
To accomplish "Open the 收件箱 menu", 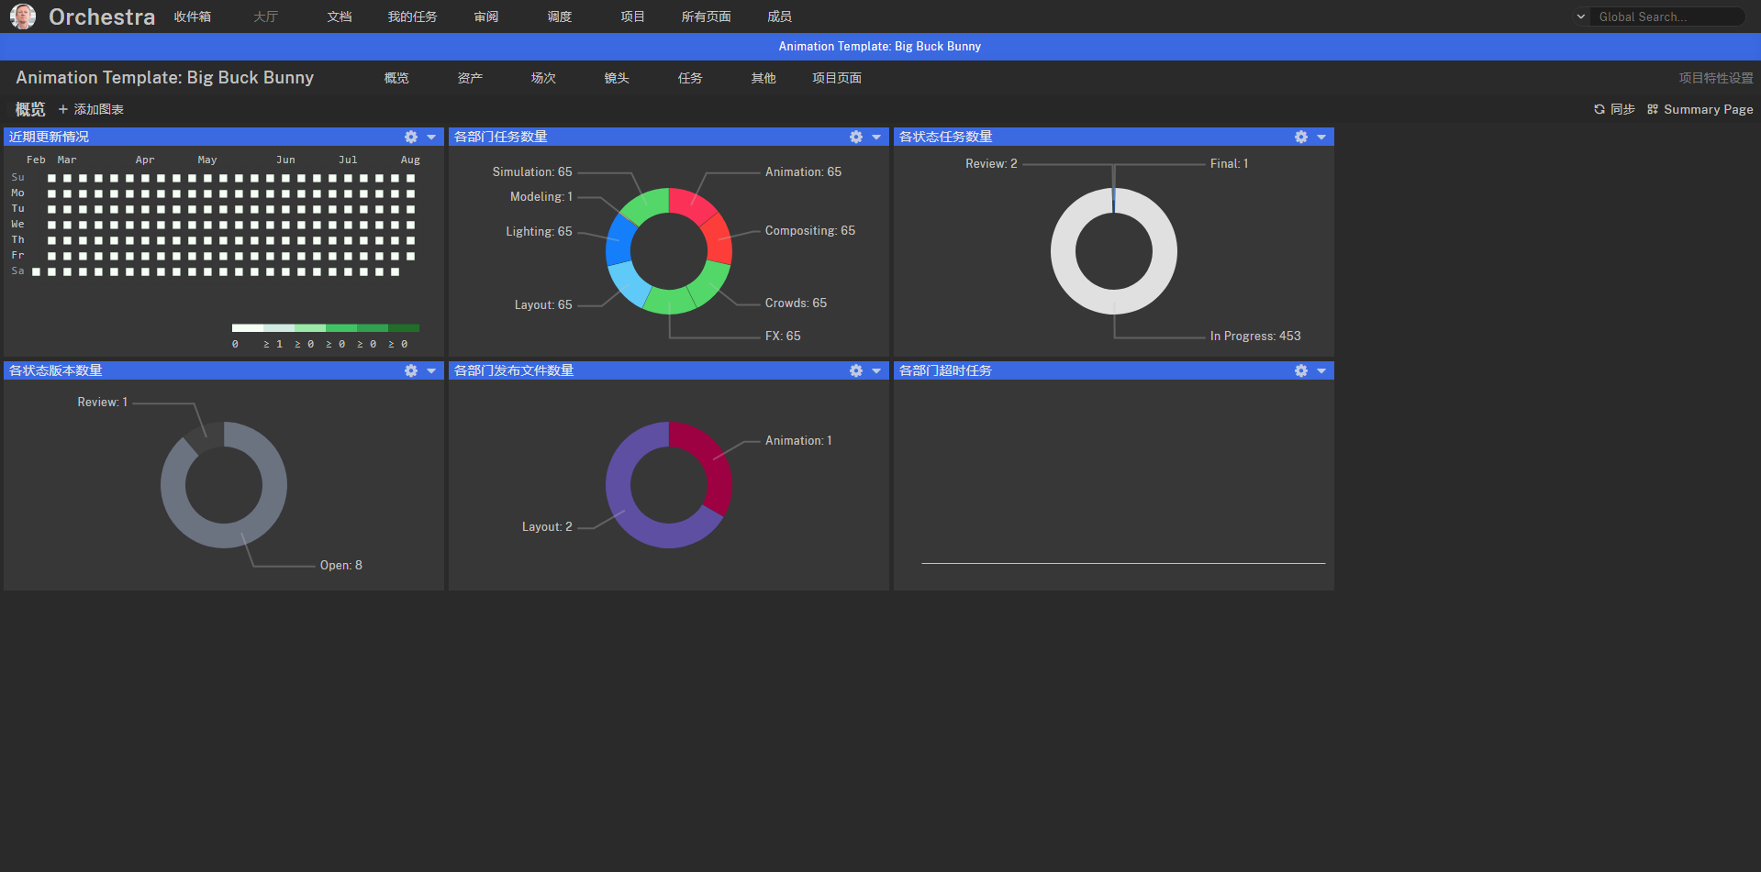I will pos(193,17).
